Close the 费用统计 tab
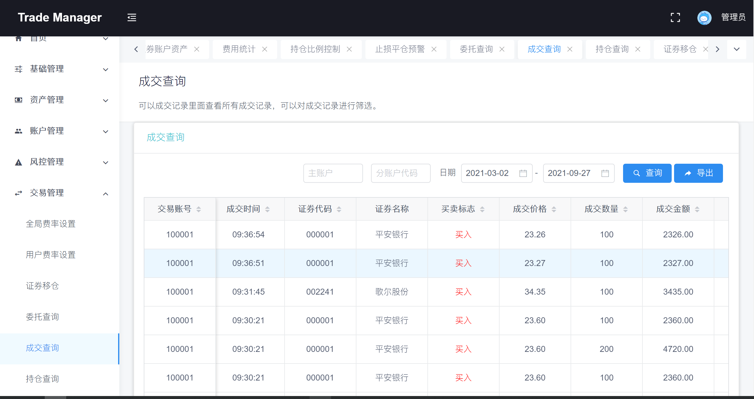This screenshot has height=399, width=754. coord(265,49)
